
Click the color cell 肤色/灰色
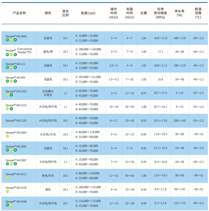[x=48, y=175]
